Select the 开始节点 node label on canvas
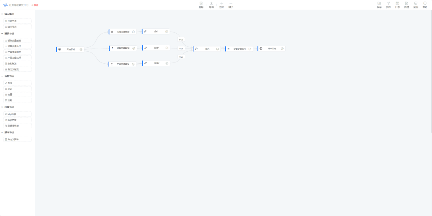 70,49
